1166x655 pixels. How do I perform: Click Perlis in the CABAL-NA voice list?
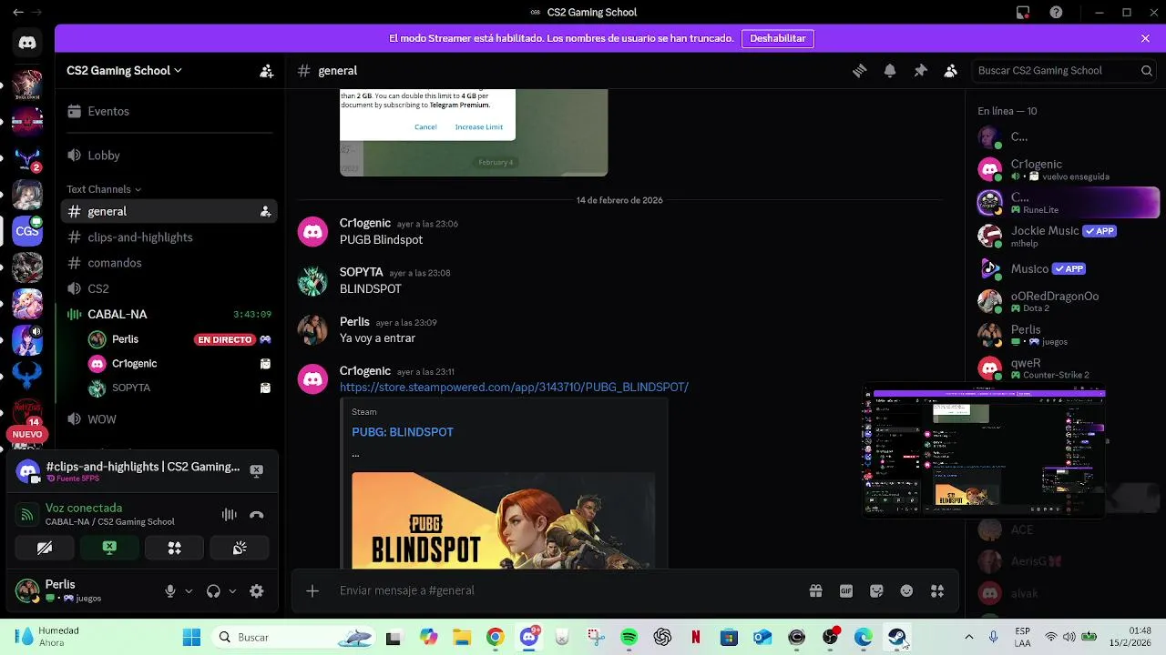click(125, 339)
